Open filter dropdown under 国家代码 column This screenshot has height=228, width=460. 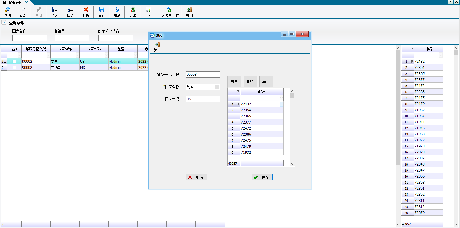106,55
